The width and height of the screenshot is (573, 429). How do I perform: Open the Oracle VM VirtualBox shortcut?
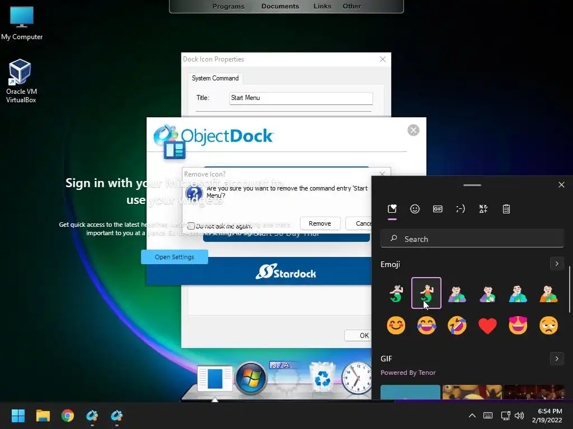point(21,81)
